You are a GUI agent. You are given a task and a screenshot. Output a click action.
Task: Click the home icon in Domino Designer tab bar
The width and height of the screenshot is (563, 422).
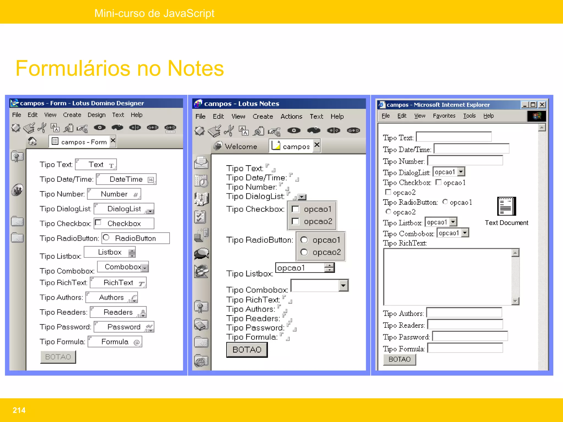click(32, 141)
